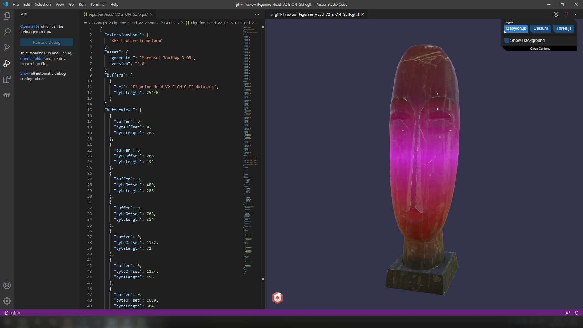
Task: Click the RUN sidebar title
Action: coord(24,14)
